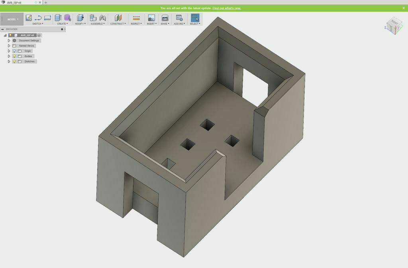Activate the Inspect measure icon
The height and width of the screenshot is (268, 408).
(136, 17)
